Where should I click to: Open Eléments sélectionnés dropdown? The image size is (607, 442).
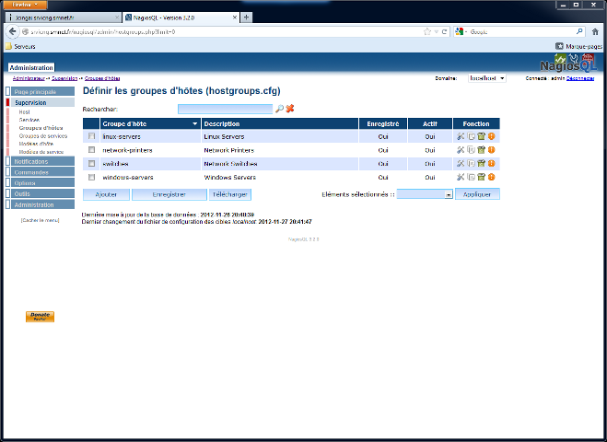425,194
